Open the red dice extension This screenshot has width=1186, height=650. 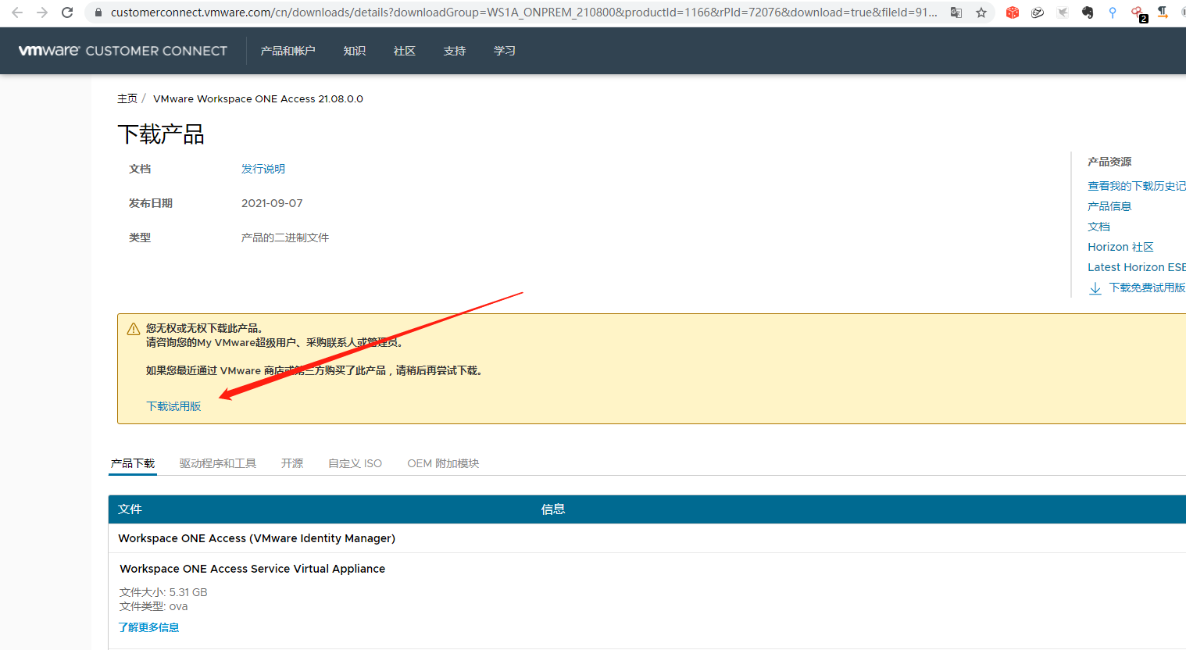pos(1013,12)
